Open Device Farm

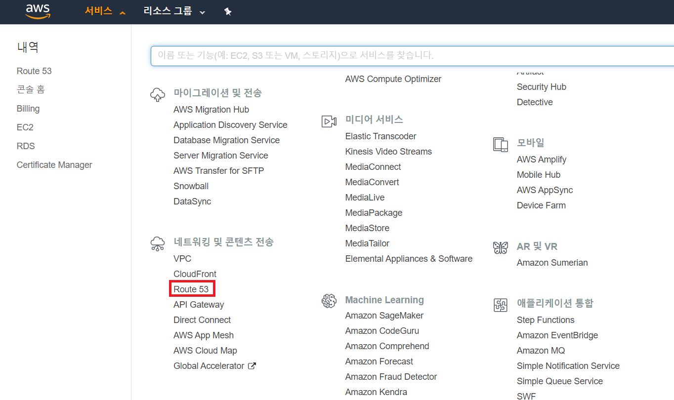541,205
